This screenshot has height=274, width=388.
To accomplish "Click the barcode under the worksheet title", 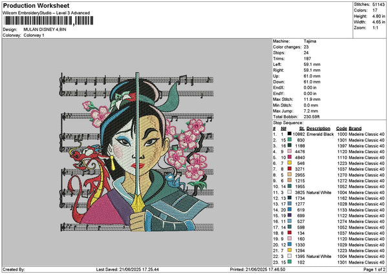I will 38,21.
